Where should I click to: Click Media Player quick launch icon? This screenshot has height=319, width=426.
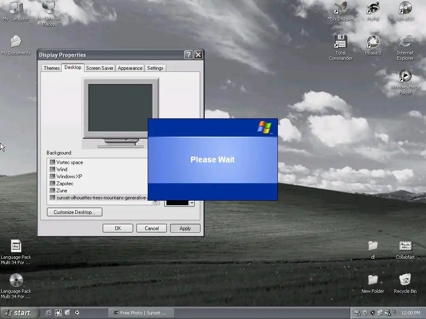(x=77, y=312)
